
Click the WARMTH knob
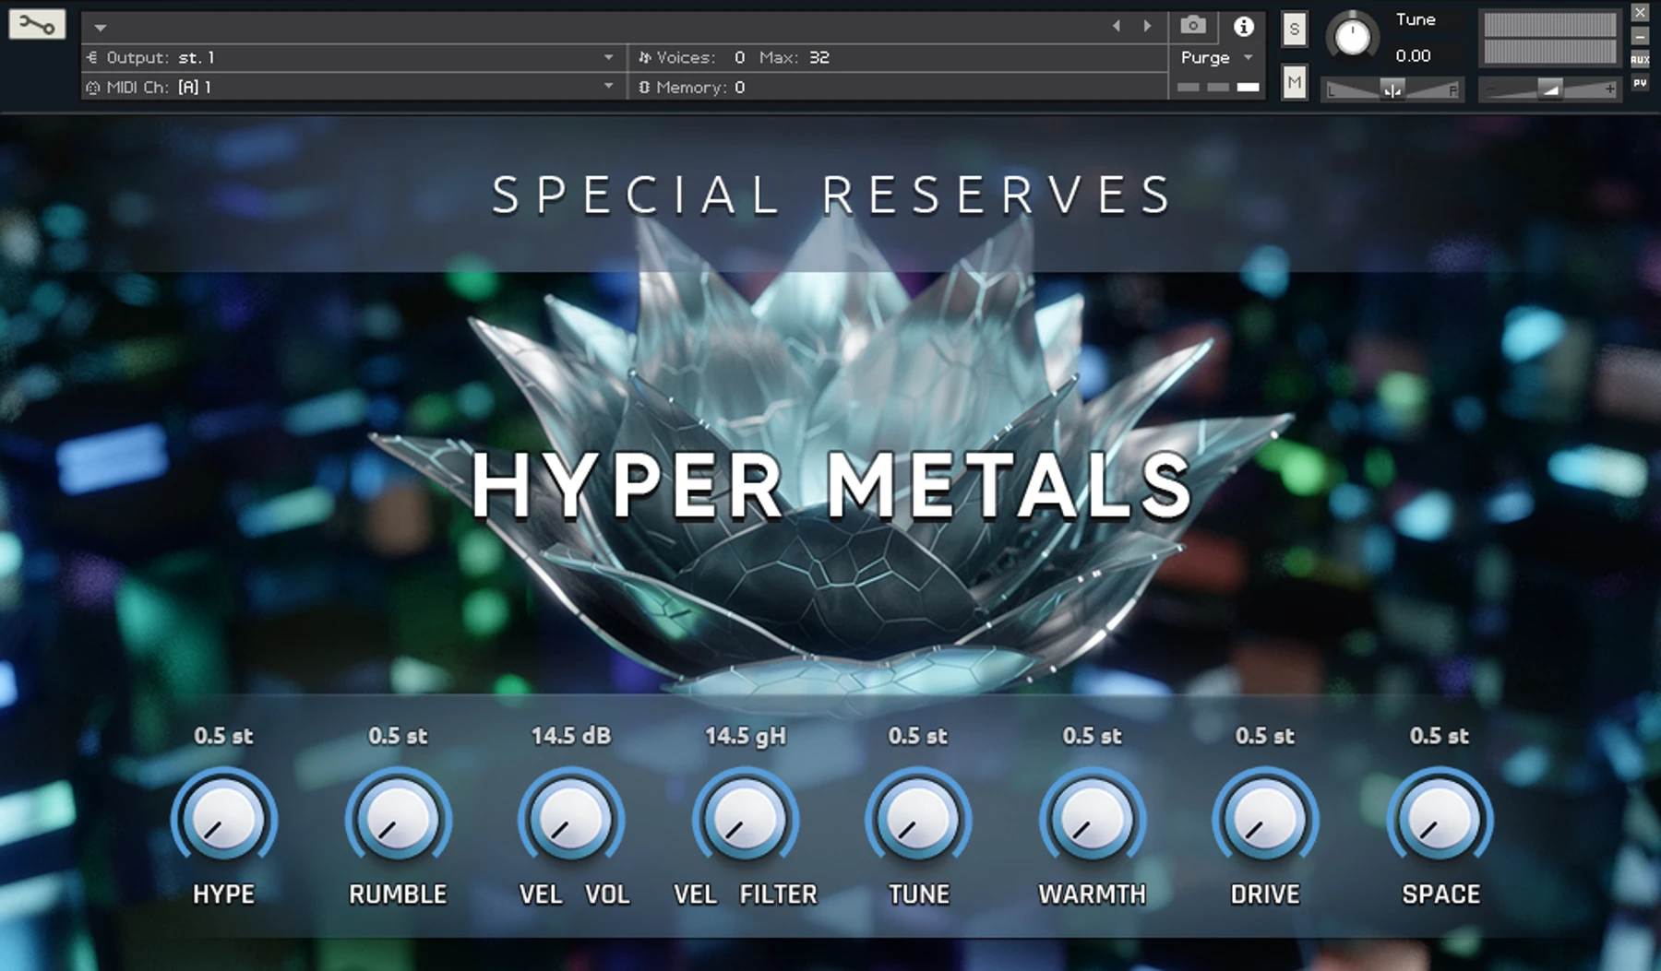tap(1092, 818)
